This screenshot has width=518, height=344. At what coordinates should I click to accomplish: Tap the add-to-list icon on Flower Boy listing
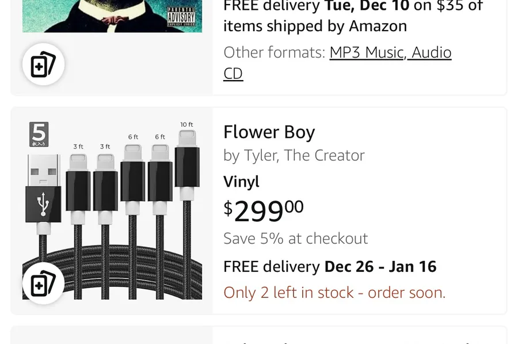43,283
